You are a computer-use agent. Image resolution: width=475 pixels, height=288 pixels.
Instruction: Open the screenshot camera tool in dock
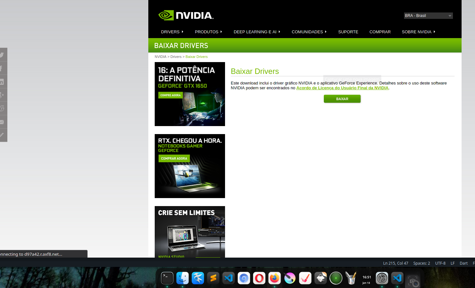point(413,281)
